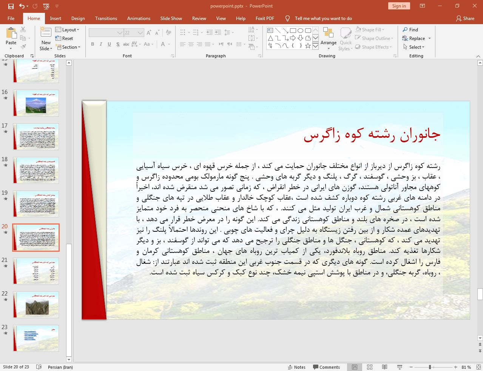Undo the last action
This screenshot has width=483, height=371.
click(x=22, y=6)
